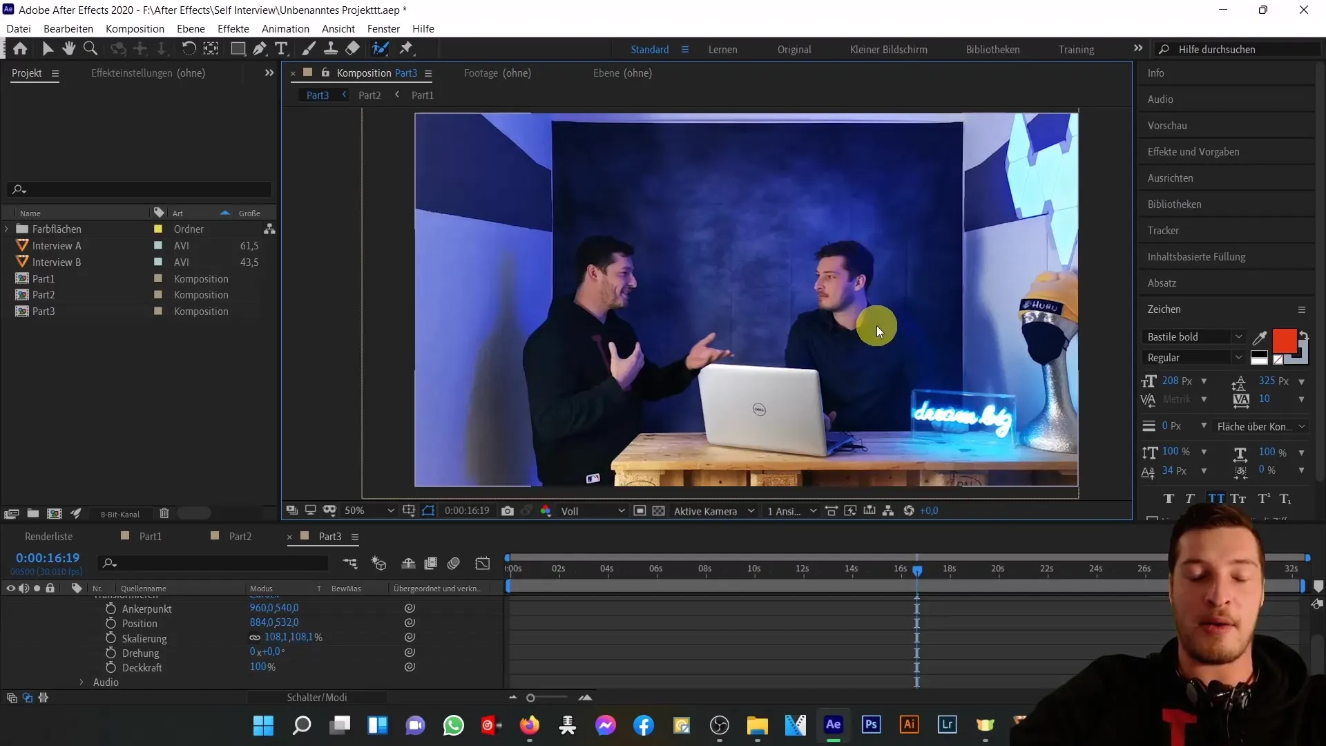1326x746 pixels.
Task: Select the Clone Stamp tool
Action: (x=331, y=48)
